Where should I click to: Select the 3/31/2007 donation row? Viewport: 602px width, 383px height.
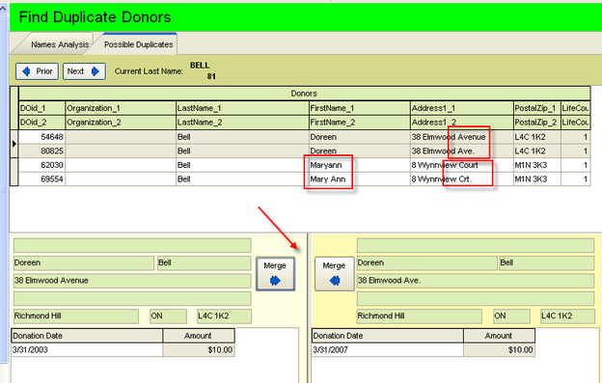[424, 350]
